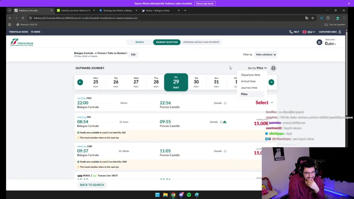
Task: Select Wed 27 May date
Action: (x=136, y=82)
